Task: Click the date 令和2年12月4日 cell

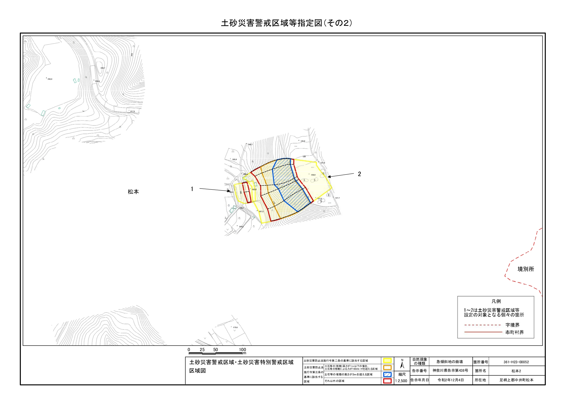Action: (x=450, y=380)
